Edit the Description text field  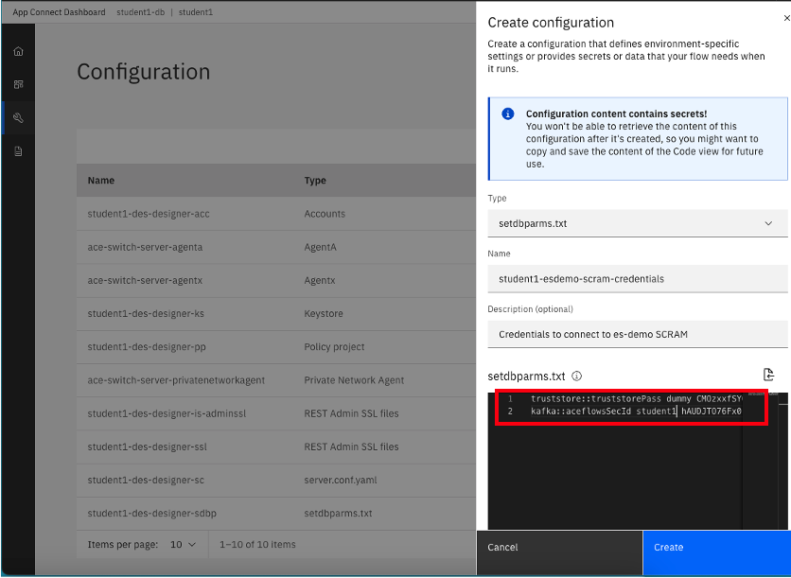638,334
